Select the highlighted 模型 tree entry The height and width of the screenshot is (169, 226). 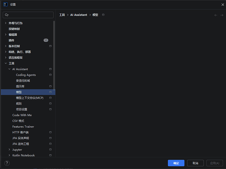point(28,92)
